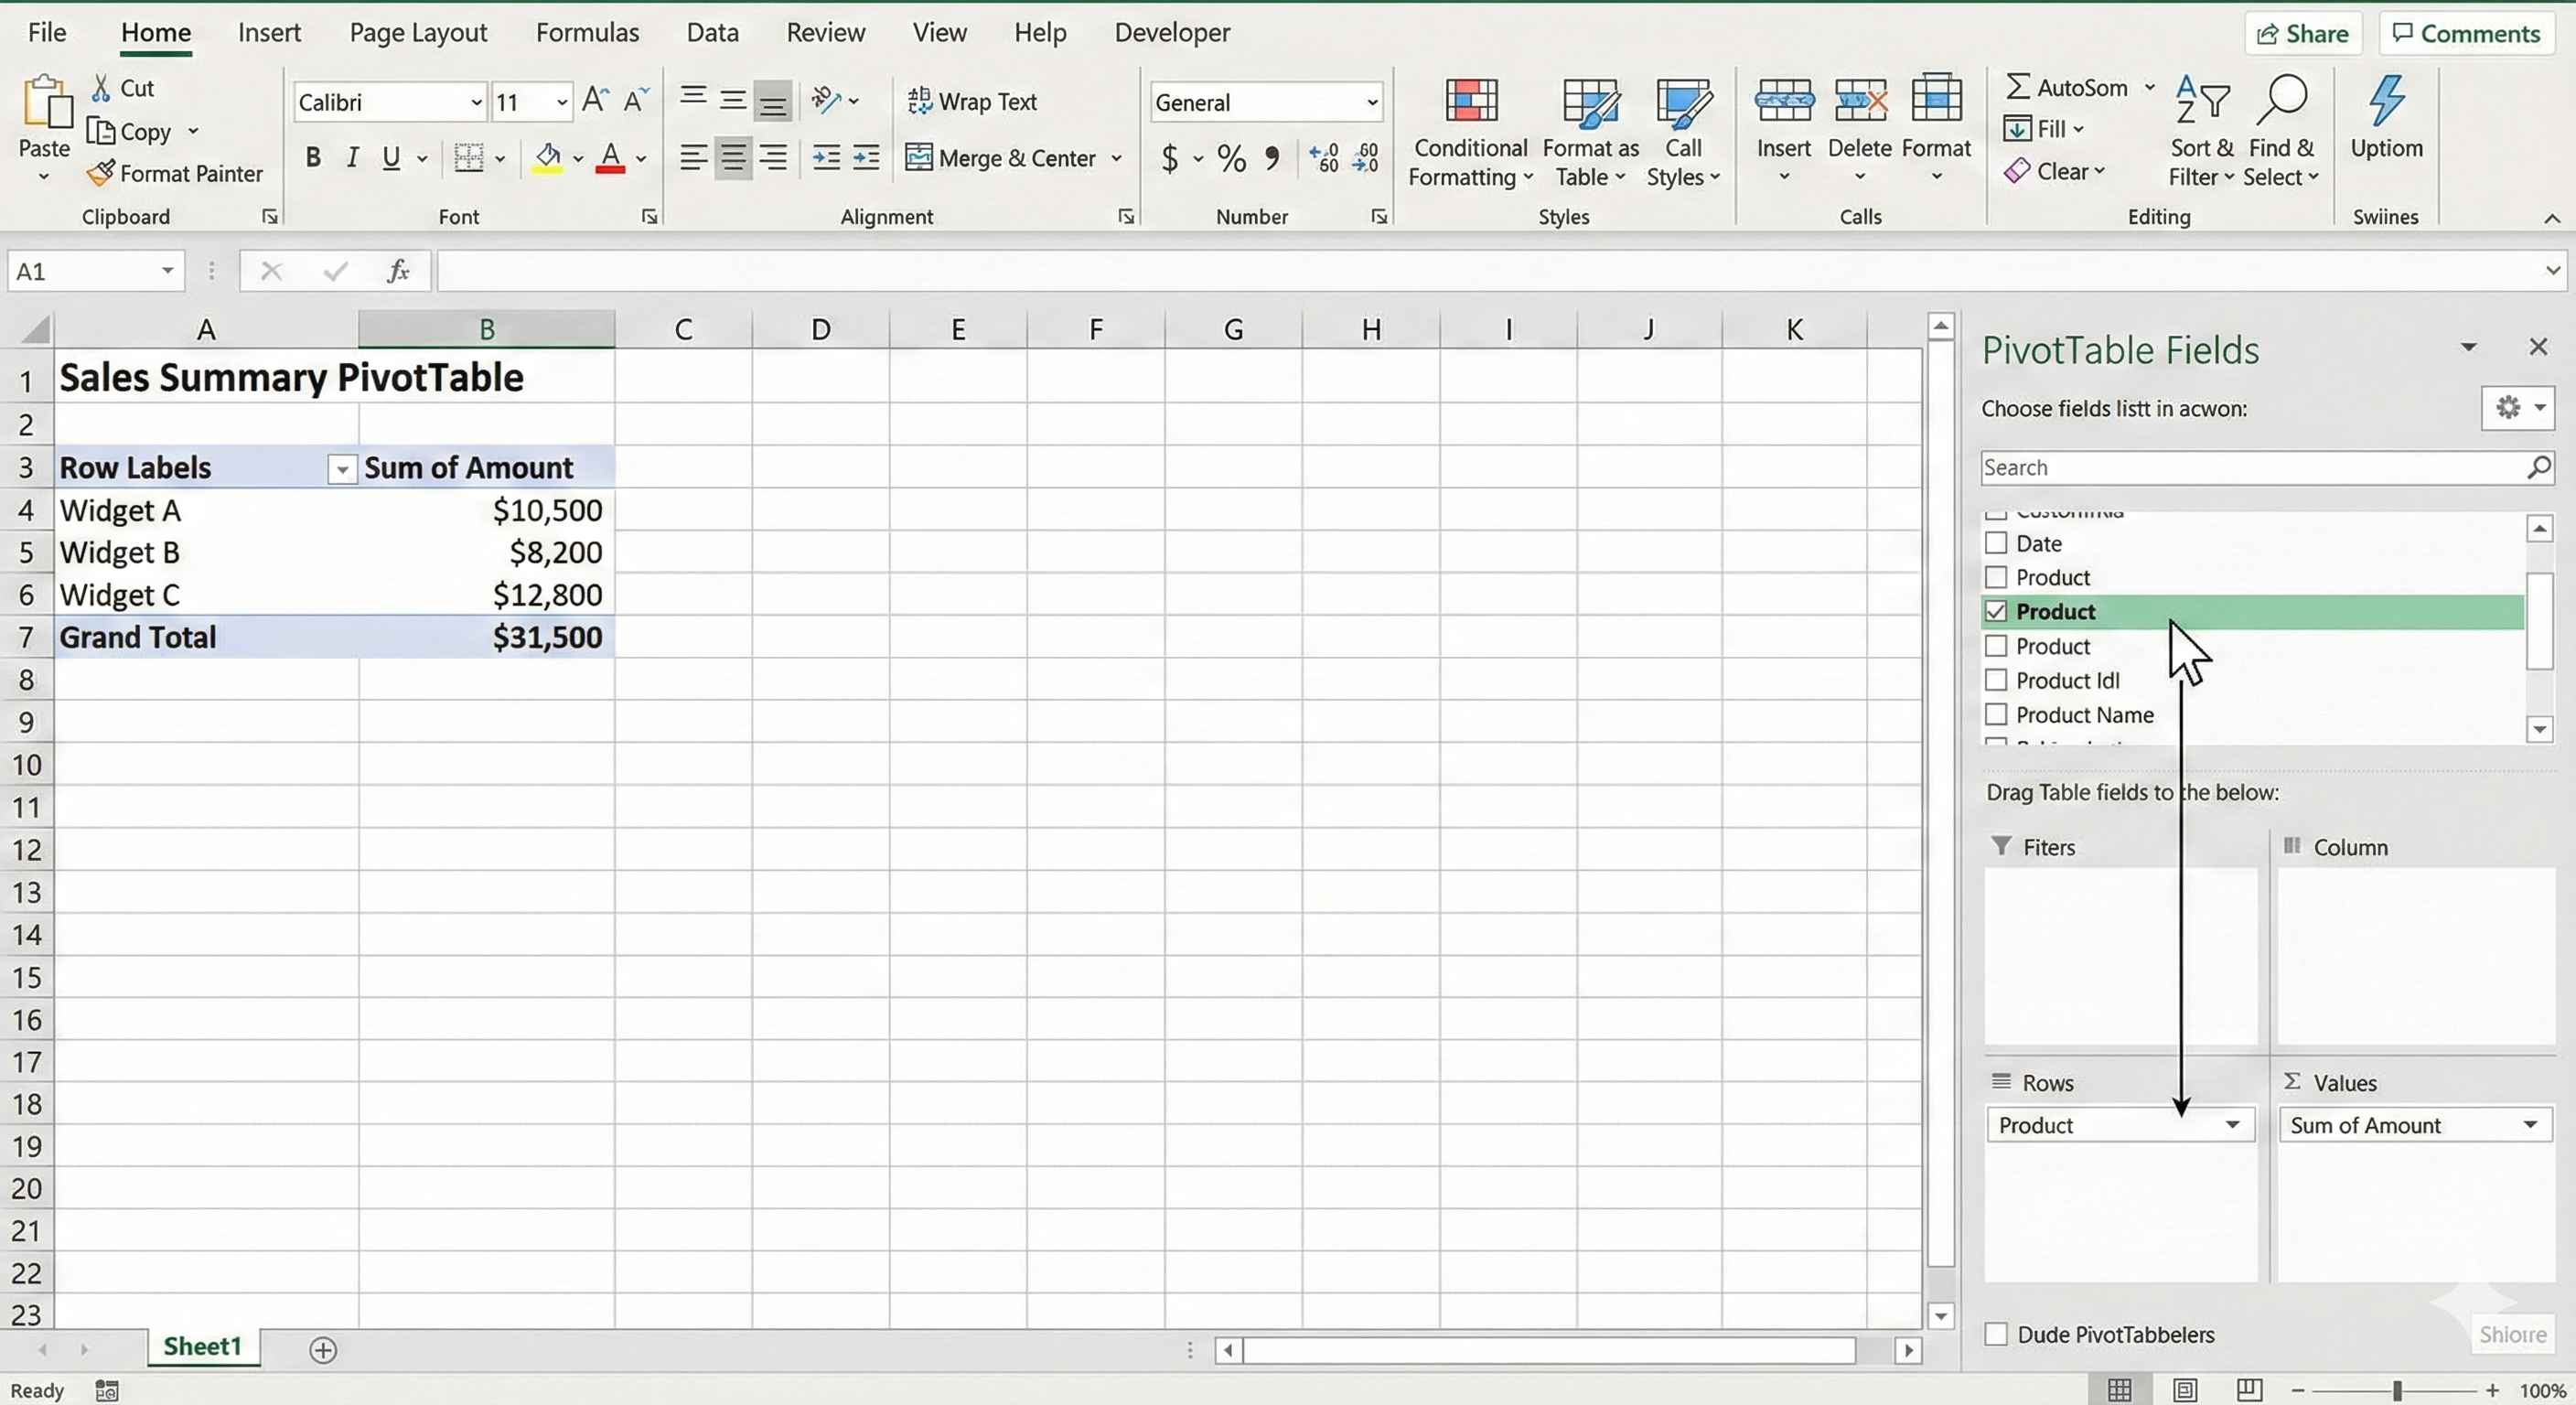Check the Product Name field
The height and width of the screenshot is (1405, 2576).
[x=1996, y=714]
